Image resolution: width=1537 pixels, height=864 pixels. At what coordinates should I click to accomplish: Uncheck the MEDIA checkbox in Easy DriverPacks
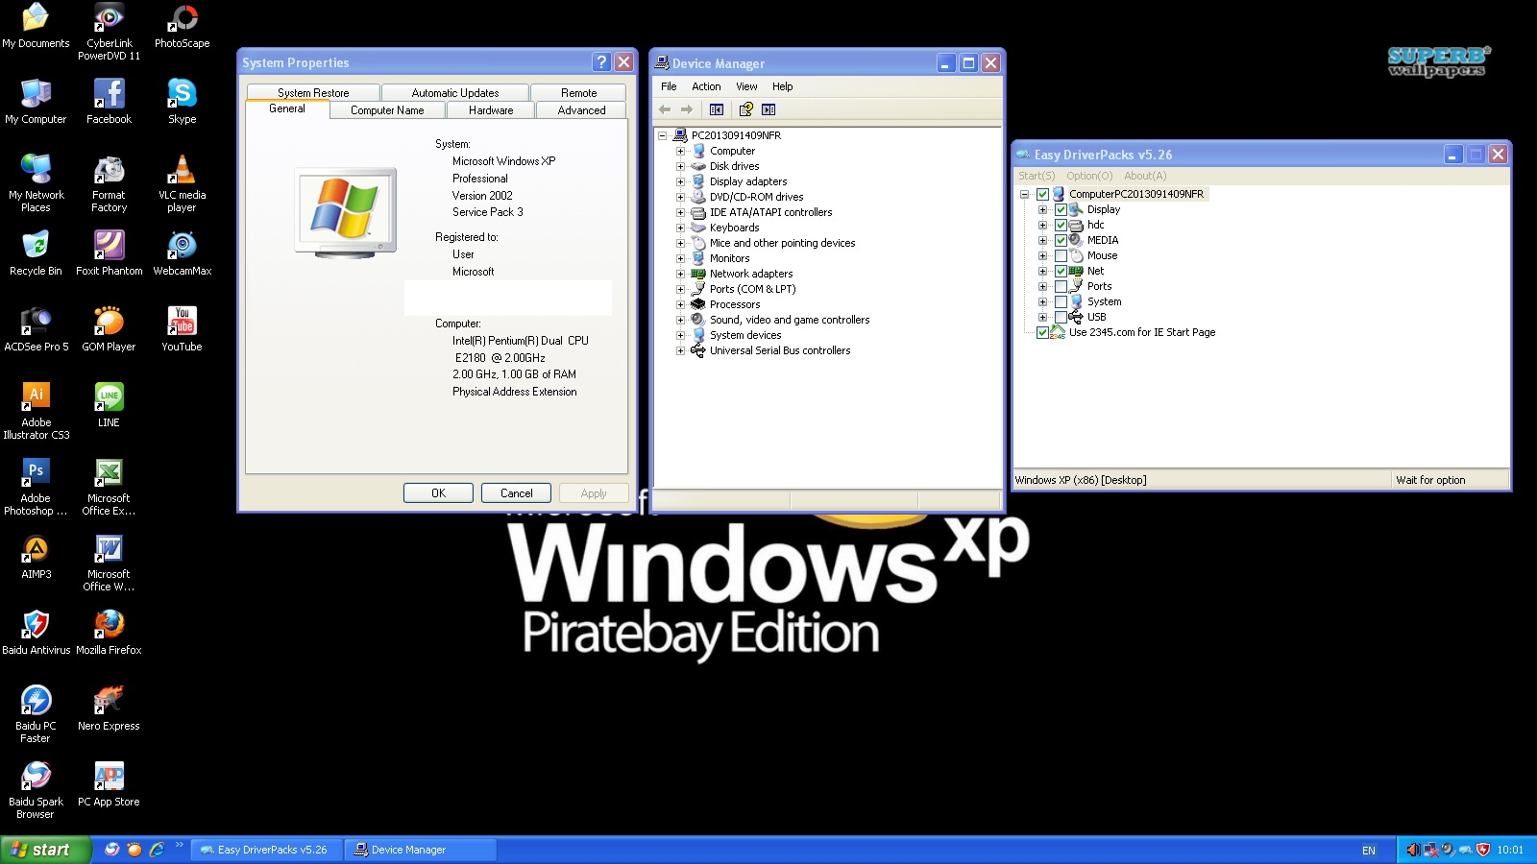pyautogui.click(x=1061, y=240)
